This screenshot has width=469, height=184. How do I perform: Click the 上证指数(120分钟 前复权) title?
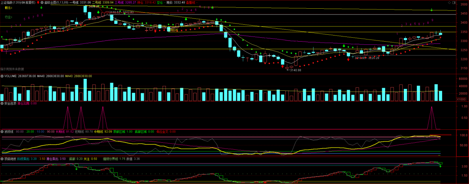pos(18,3)
